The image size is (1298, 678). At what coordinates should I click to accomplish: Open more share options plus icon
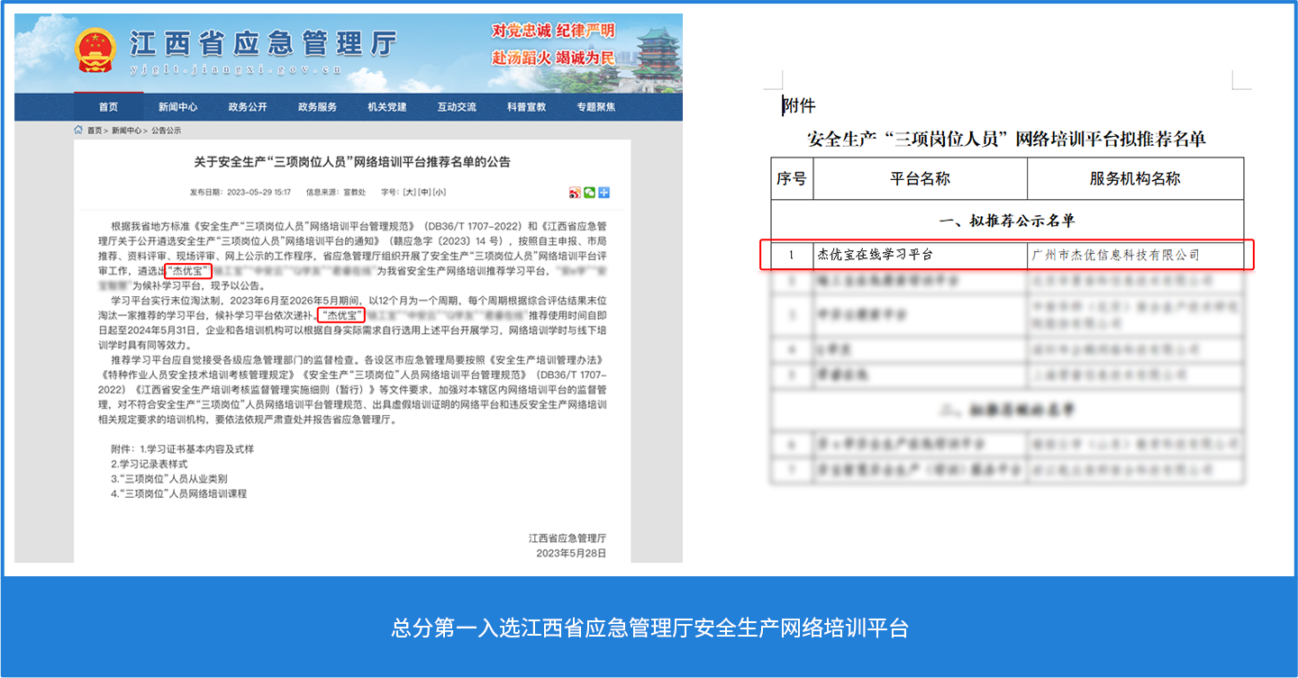pos(604,193)
